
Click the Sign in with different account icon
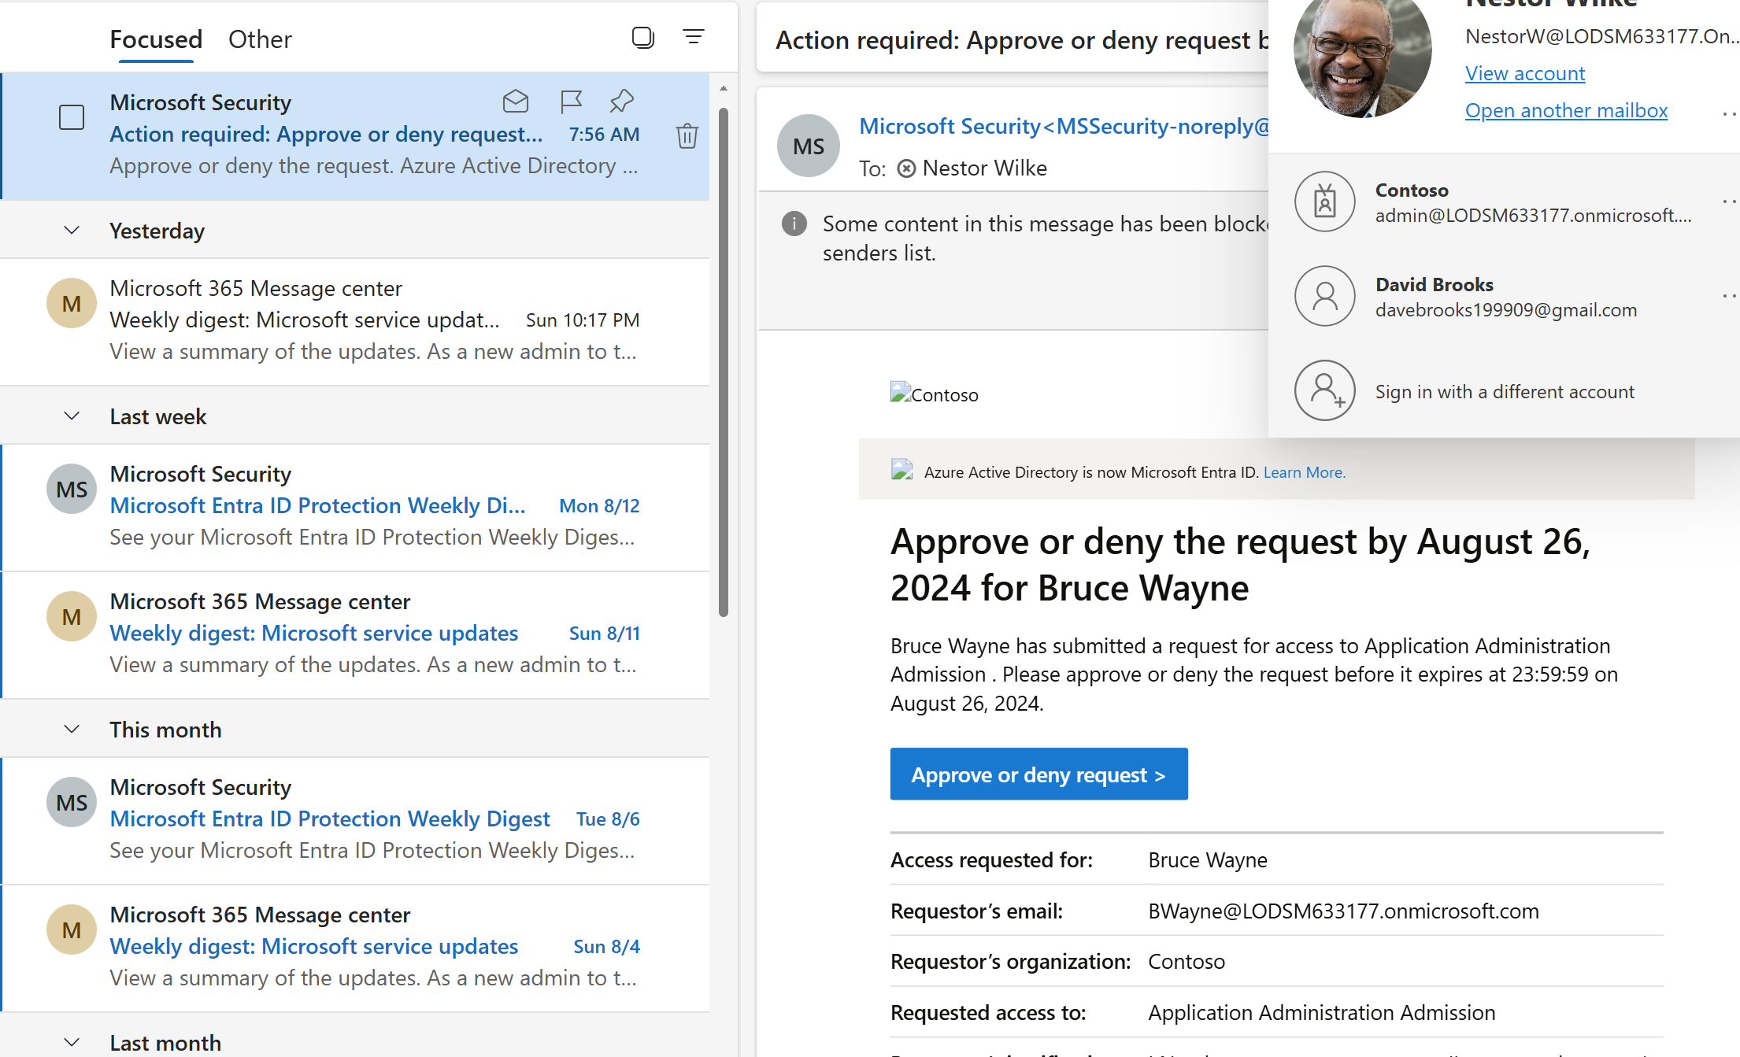click(1324, 391)
